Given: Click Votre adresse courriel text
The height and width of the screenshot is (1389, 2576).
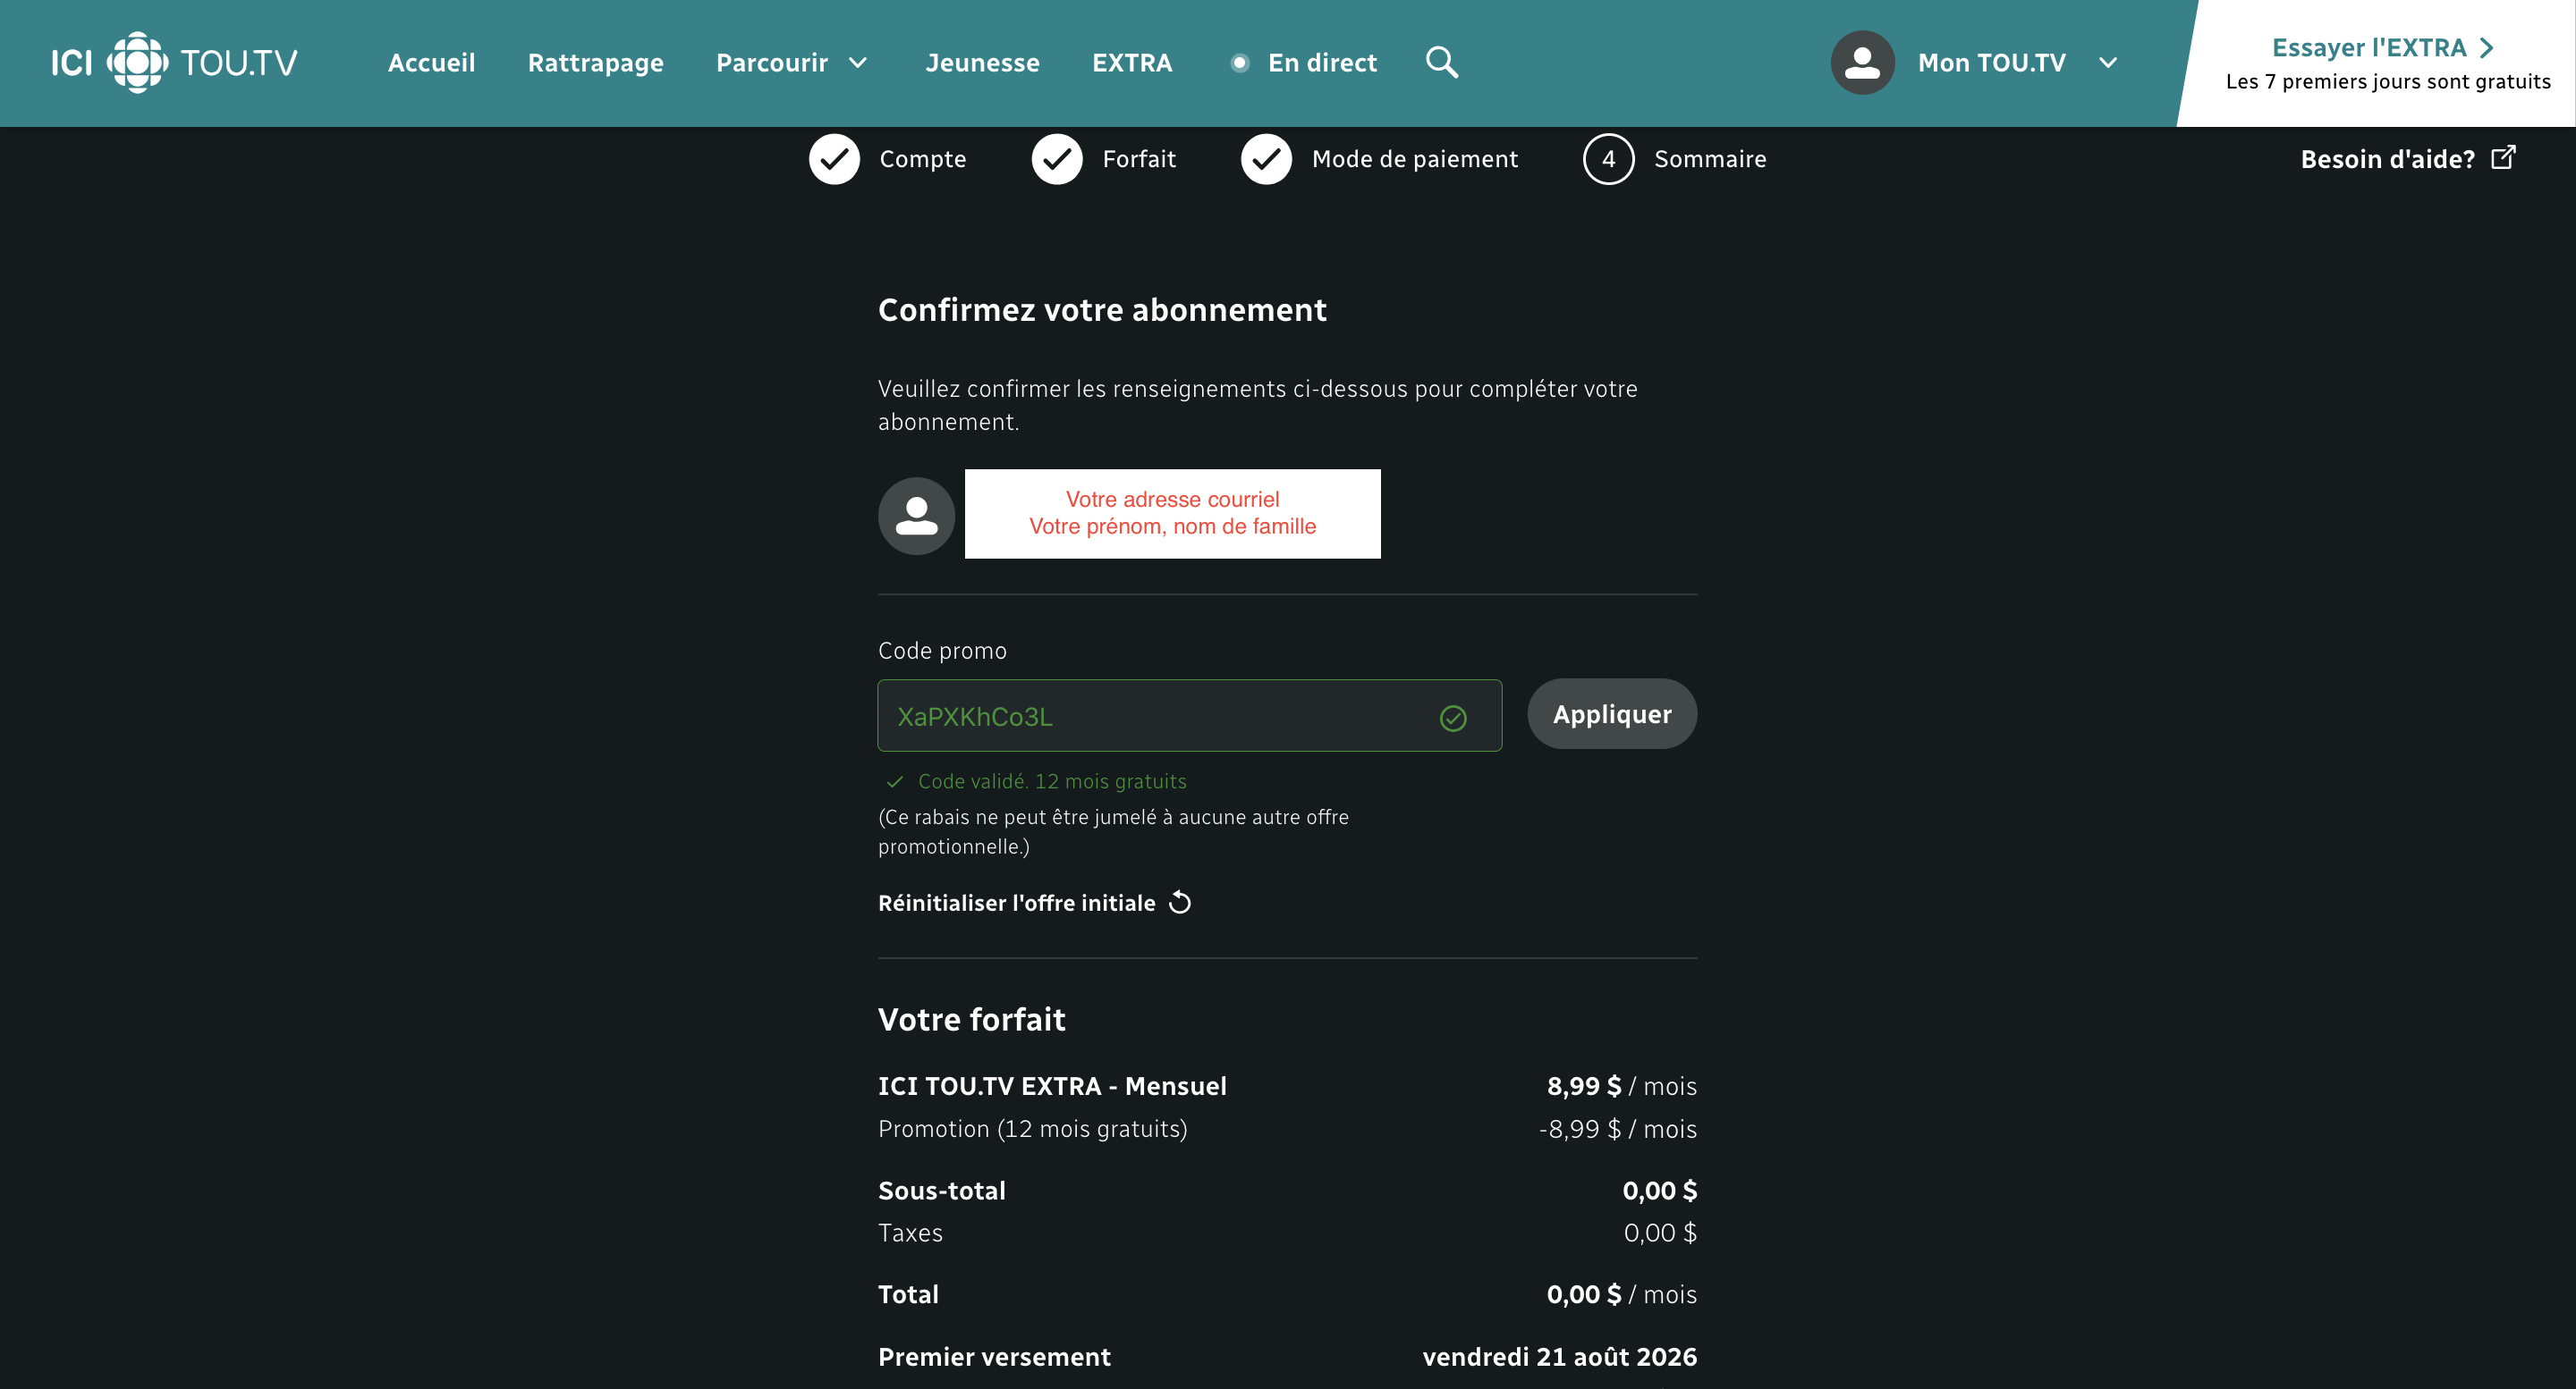Looking at the screenshot, I should [1172, 500].
